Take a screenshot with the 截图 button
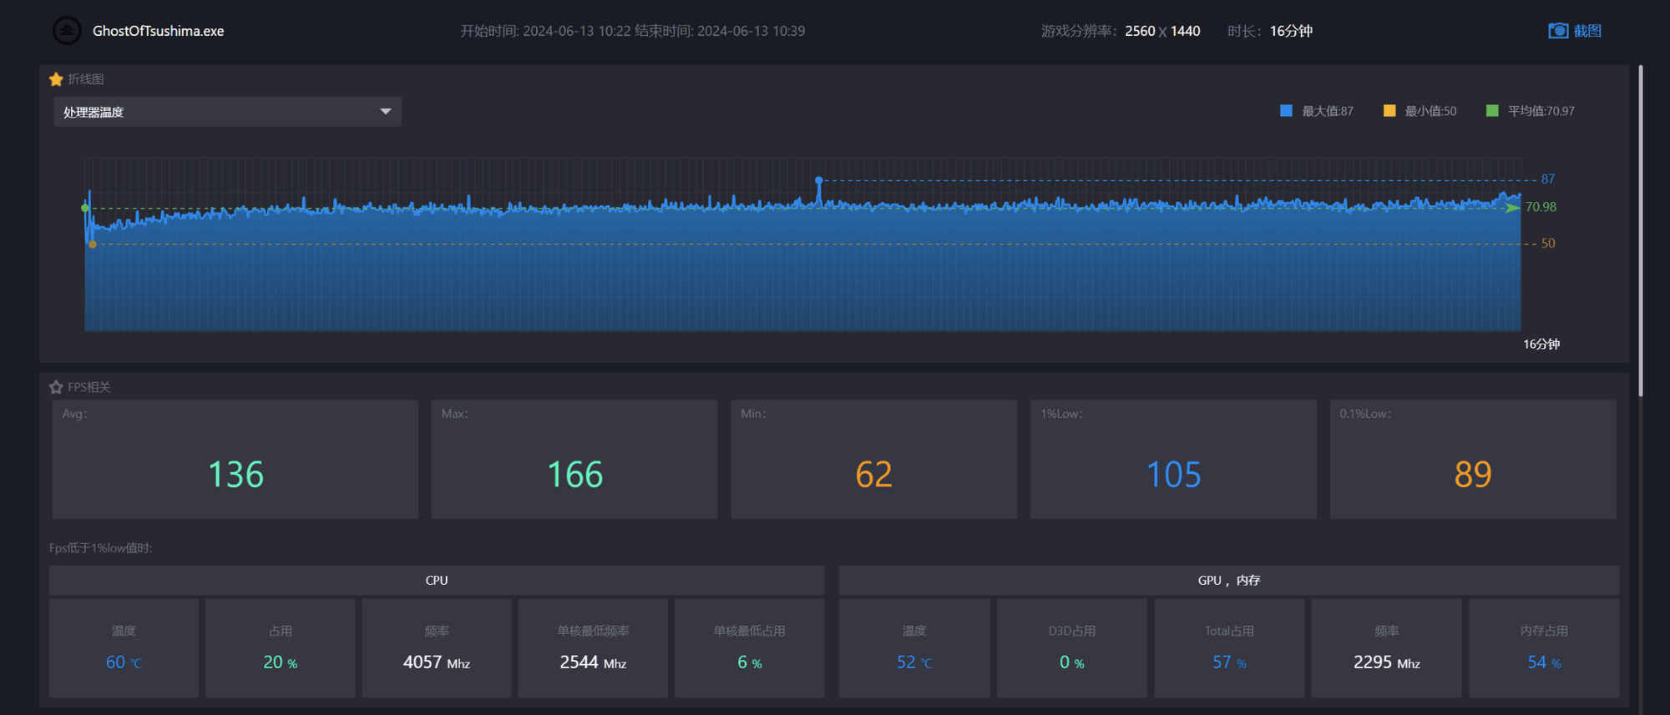Image resolution: width=1670 pixels, height=715 pixels. click(1575, 31)
